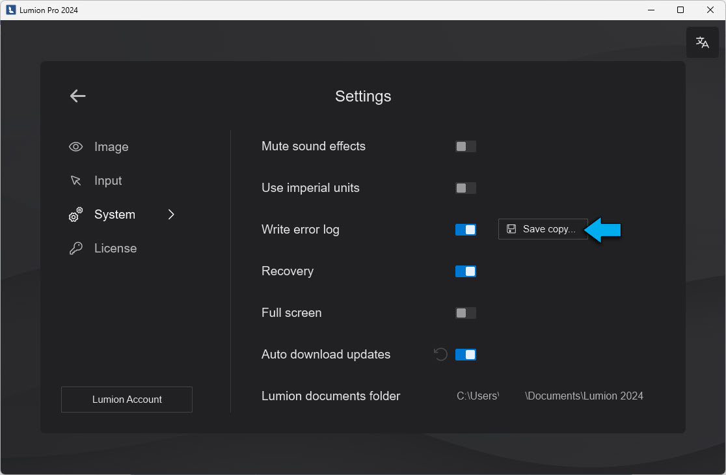Click the cursor icon beside Input
The width and height of the screenshot is (726, 475).
[76, 181]
